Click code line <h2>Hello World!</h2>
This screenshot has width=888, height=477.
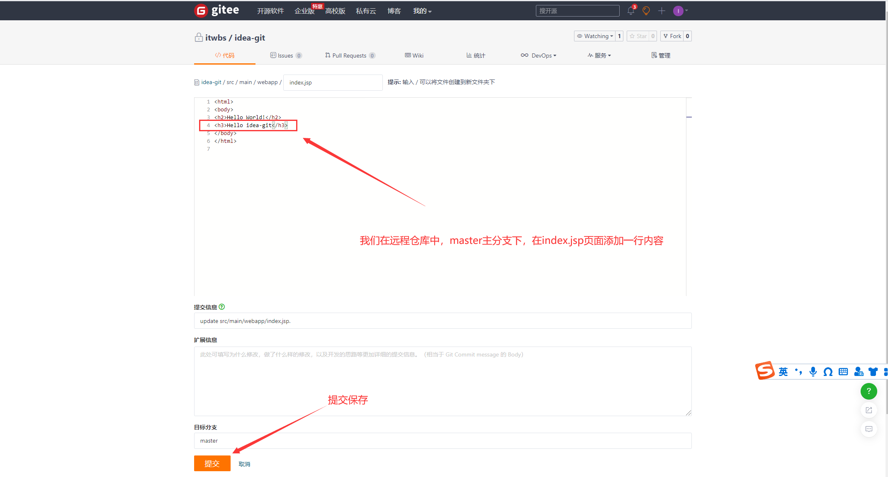point(248,118)
